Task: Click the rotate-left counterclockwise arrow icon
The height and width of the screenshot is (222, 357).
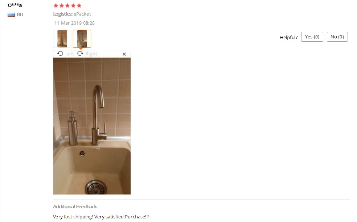Action: [60, 54]
